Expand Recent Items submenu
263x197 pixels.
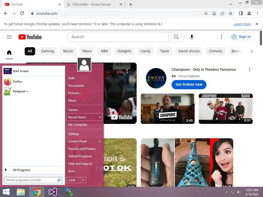click(84, 117)
